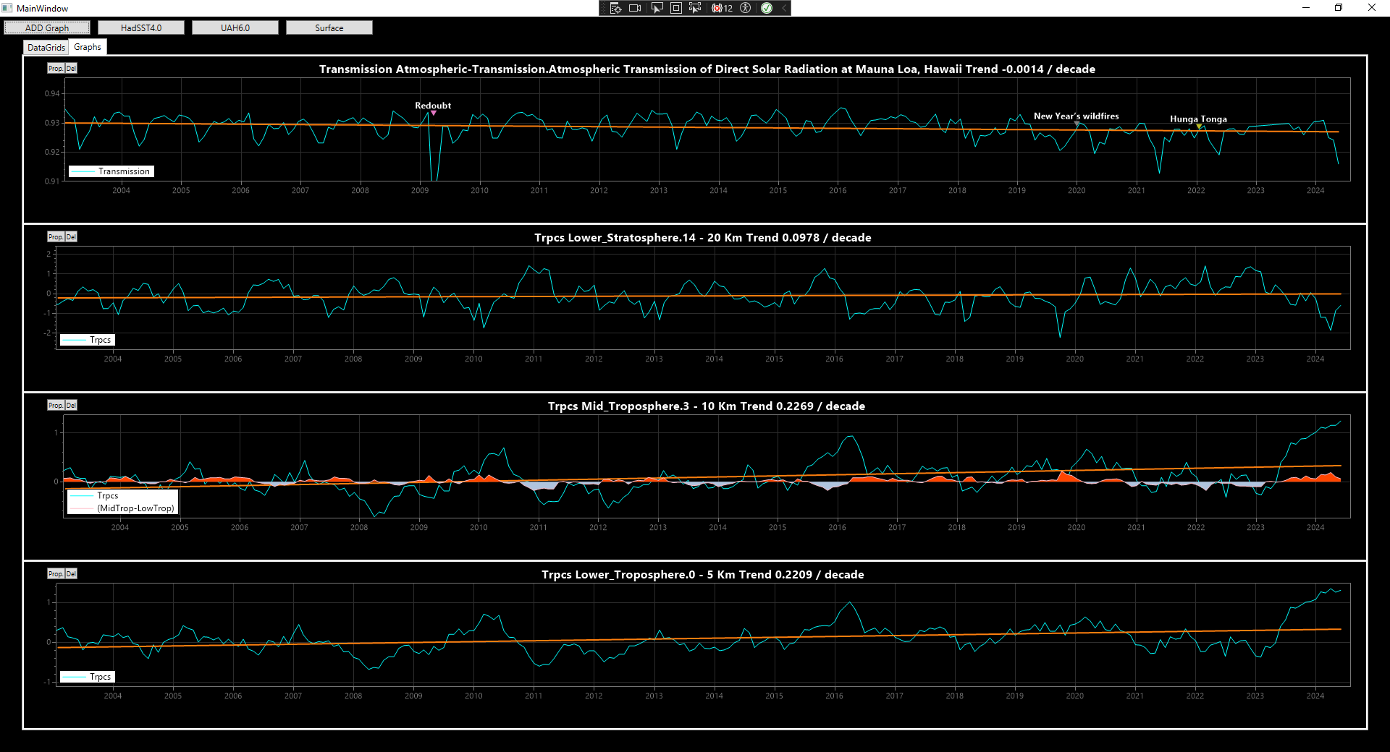Switch to the DataGrids tab
The width and height of the screenshot is (1390, 752).
pyautogui.click(x=46, y=48)
